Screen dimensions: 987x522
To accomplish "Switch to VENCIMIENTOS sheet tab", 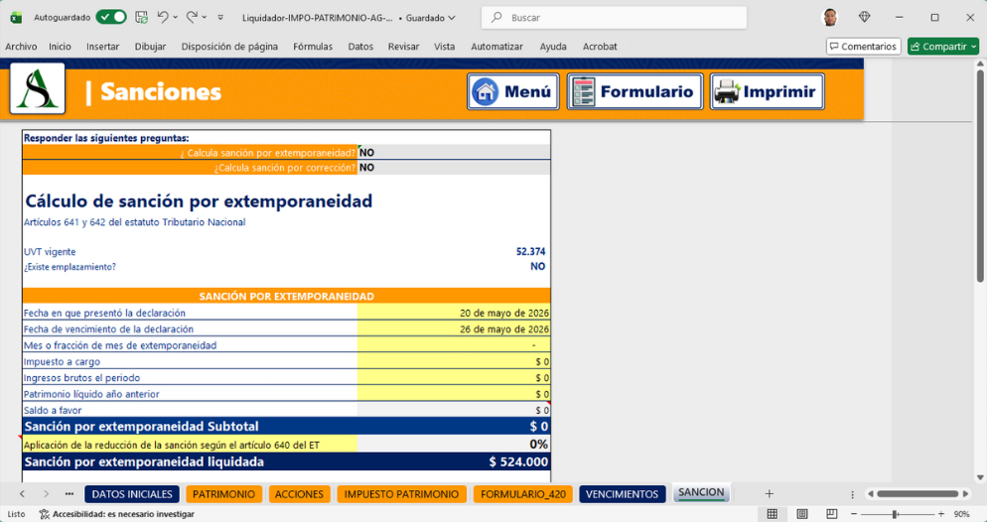I will pos(622,494).
